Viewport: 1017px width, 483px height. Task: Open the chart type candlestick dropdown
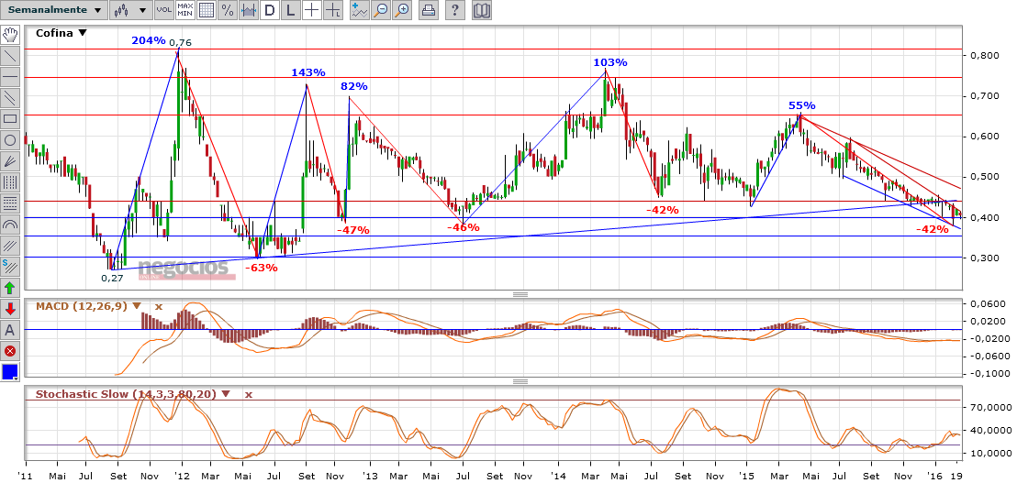click(131, 11)
